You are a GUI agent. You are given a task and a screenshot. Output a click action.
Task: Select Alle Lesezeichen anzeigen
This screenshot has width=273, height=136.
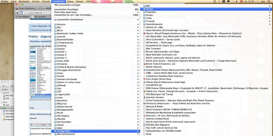point(67,5)
